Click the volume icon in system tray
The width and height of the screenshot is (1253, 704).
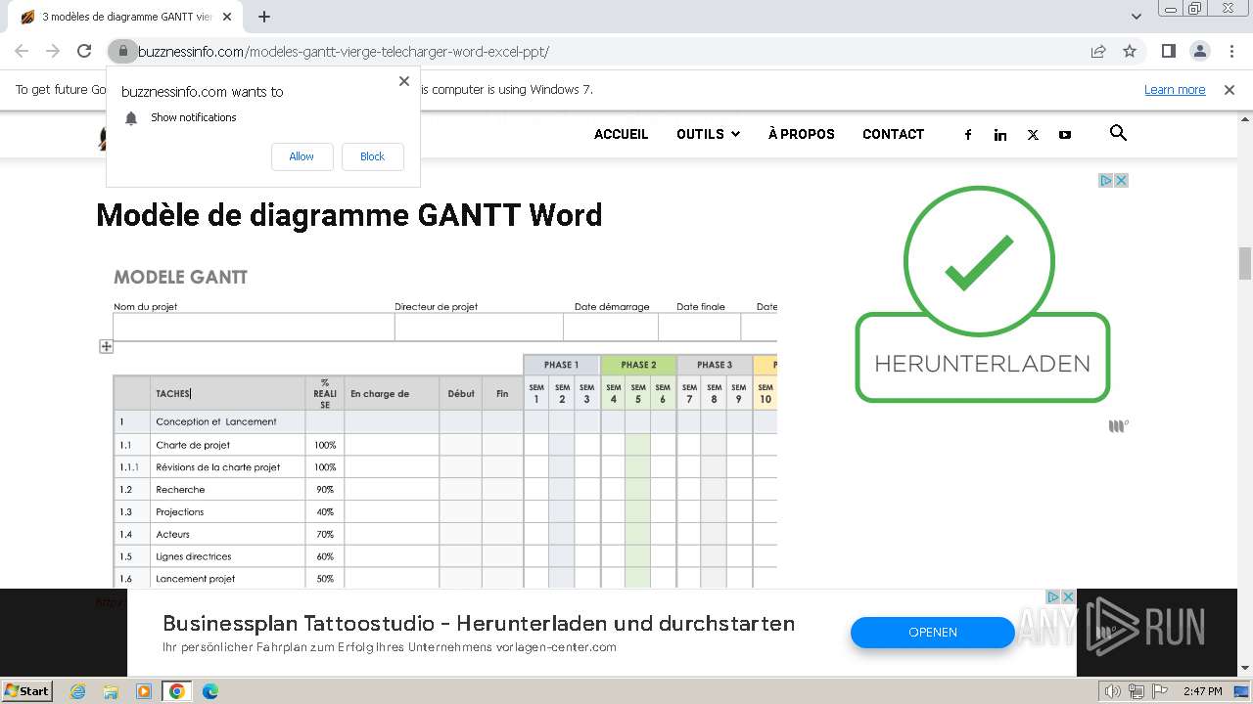(1112, 691)
